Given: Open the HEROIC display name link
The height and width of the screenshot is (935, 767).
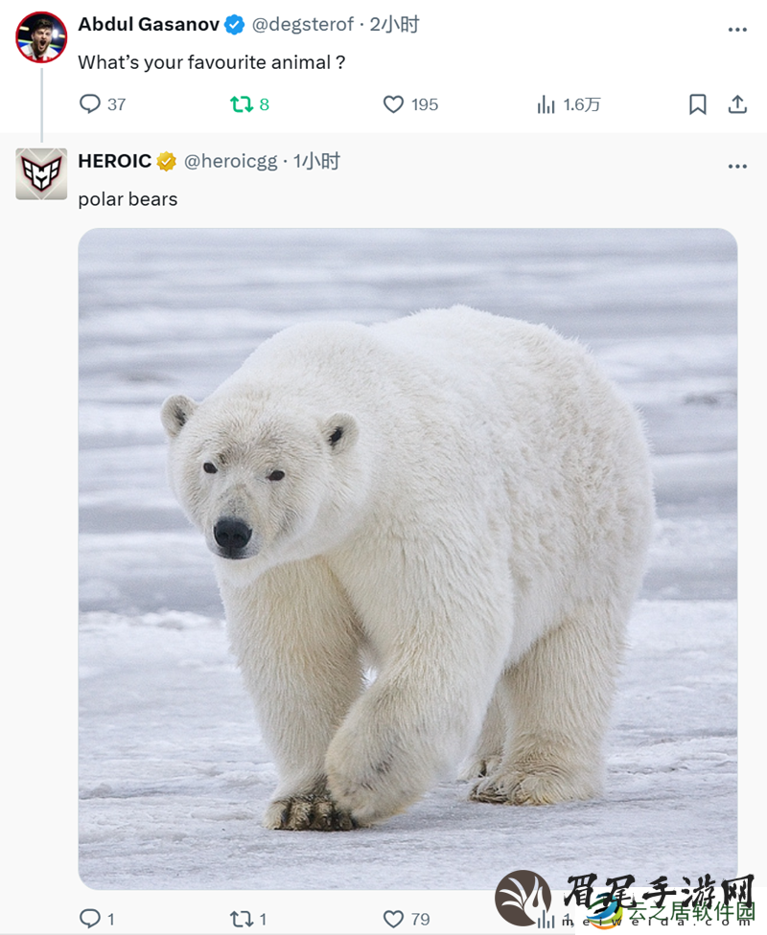Looking at the screenshot, I should pos(115,161).
